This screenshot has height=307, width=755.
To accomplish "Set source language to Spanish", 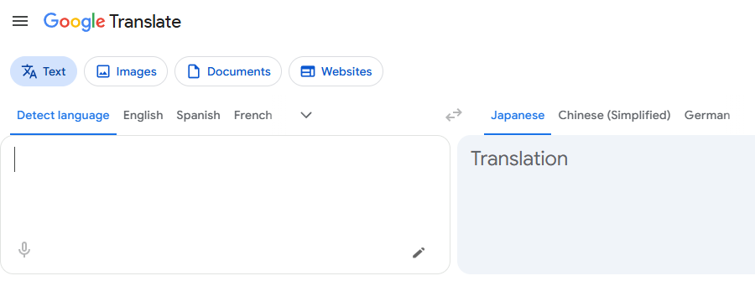I will 198,116.
